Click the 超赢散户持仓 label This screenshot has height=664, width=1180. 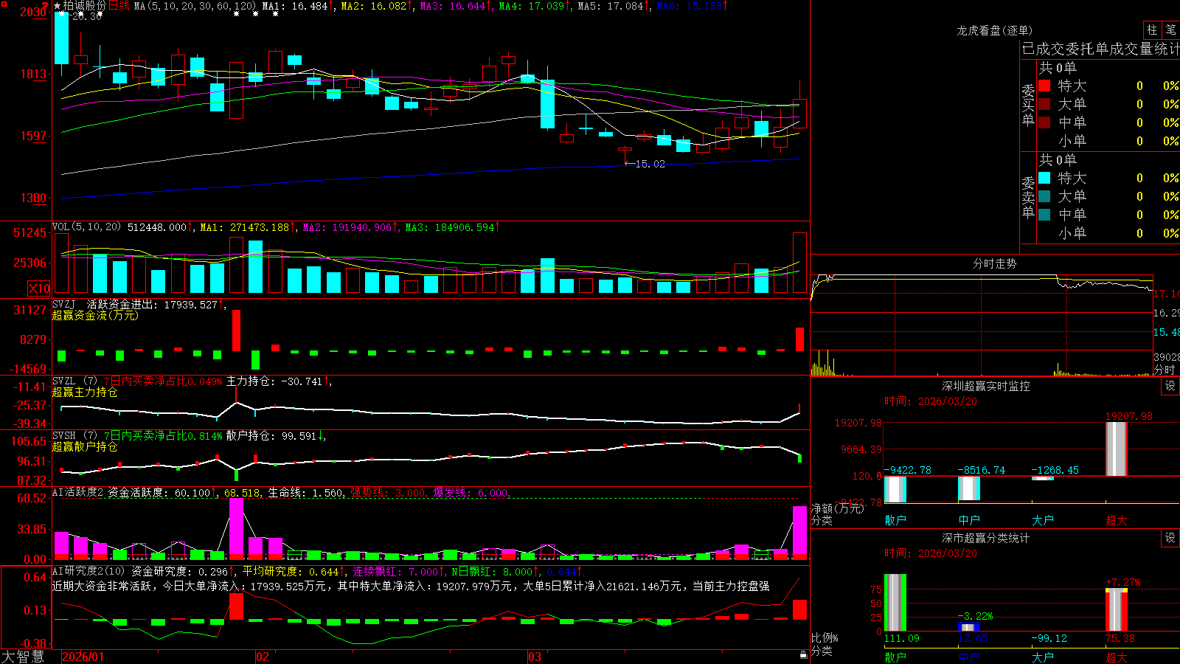coord(85,446)
